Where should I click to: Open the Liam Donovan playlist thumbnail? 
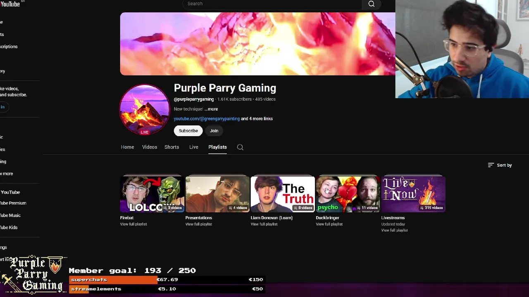pos(282,194)
